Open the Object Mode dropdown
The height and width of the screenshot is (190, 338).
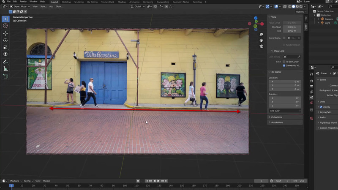click(x=20, y=7)
